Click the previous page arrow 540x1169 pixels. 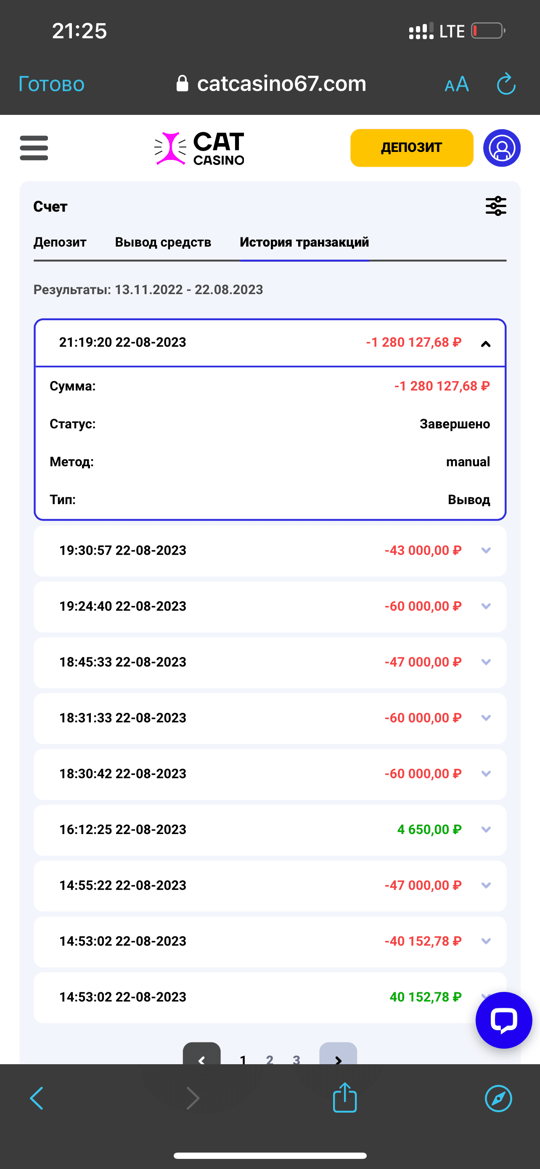[202, 1054]
